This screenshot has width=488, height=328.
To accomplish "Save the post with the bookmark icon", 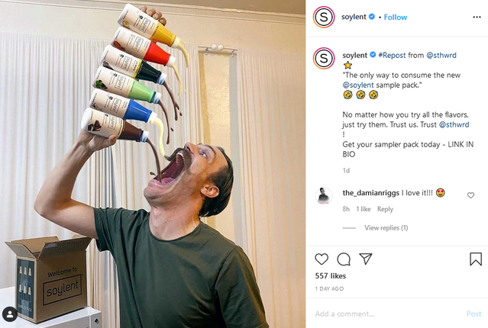I will [476, 259].
